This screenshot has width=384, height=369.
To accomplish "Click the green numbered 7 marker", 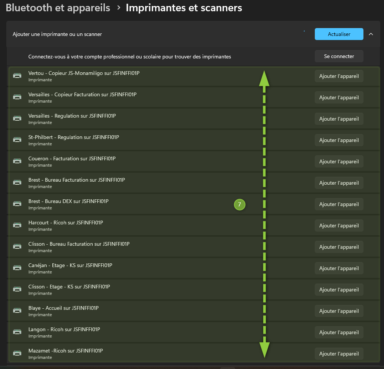I will tap(239, 205).
